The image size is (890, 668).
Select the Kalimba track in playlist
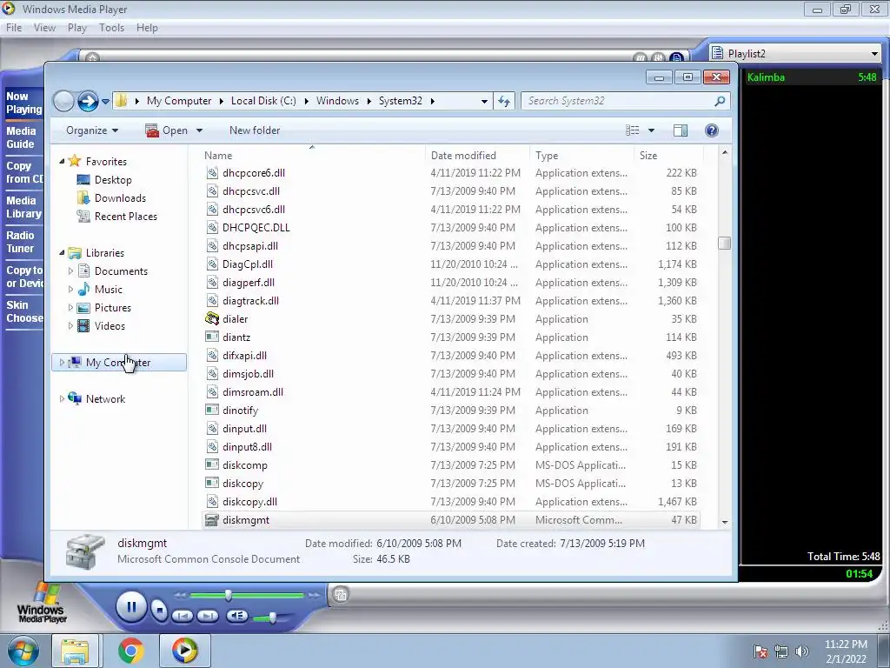point(812,77)
